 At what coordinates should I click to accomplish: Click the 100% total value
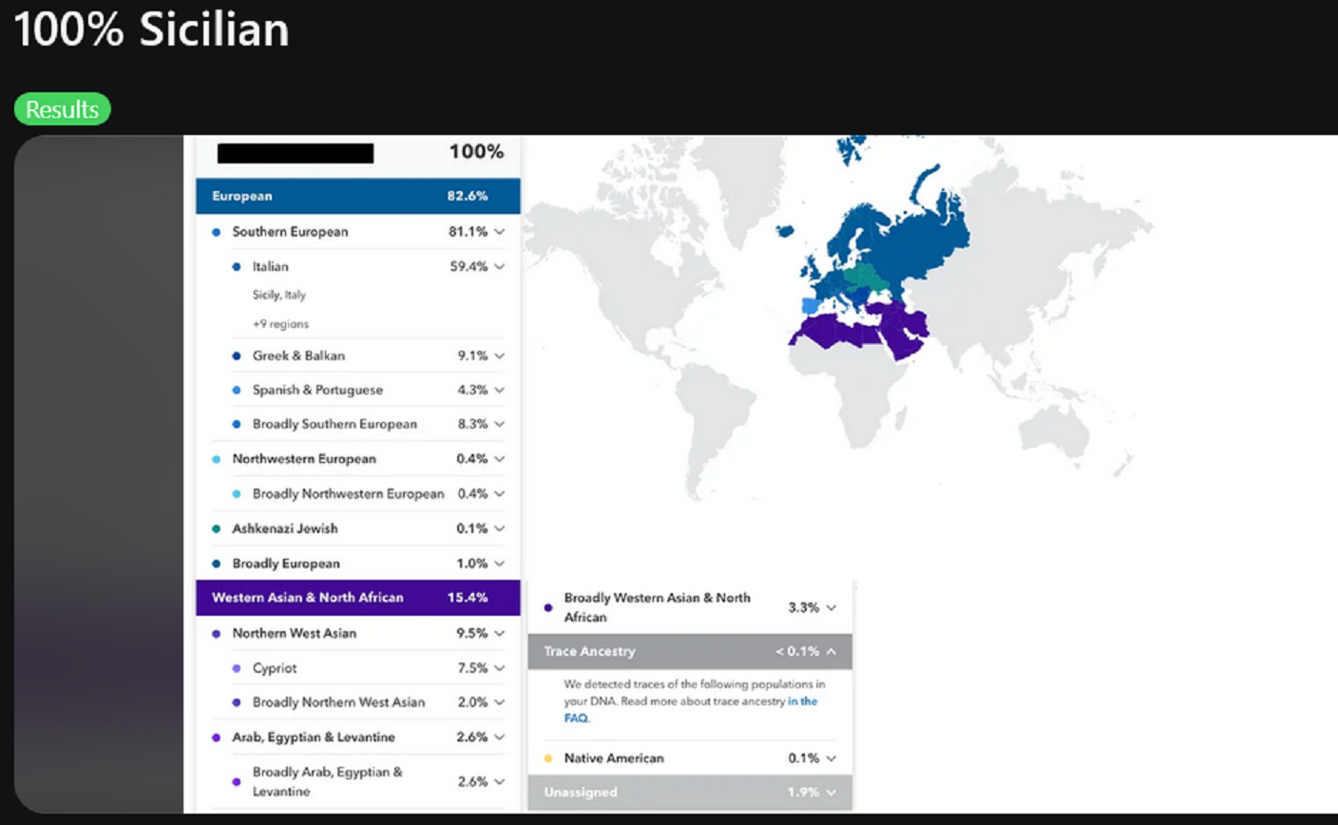point(476,152)
